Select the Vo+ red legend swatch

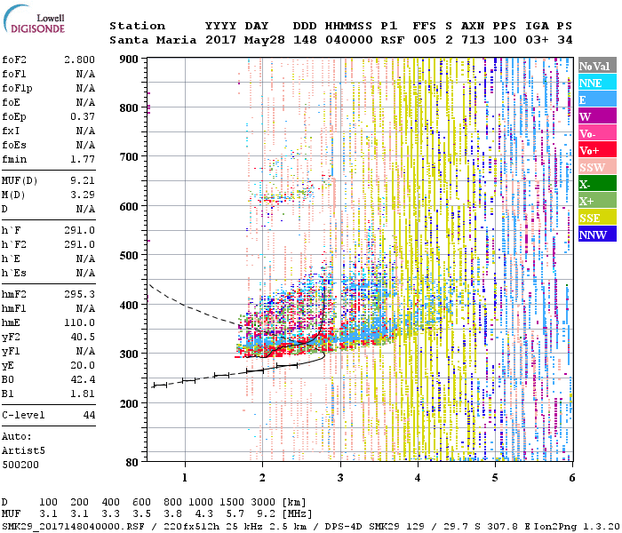[597, 150]
